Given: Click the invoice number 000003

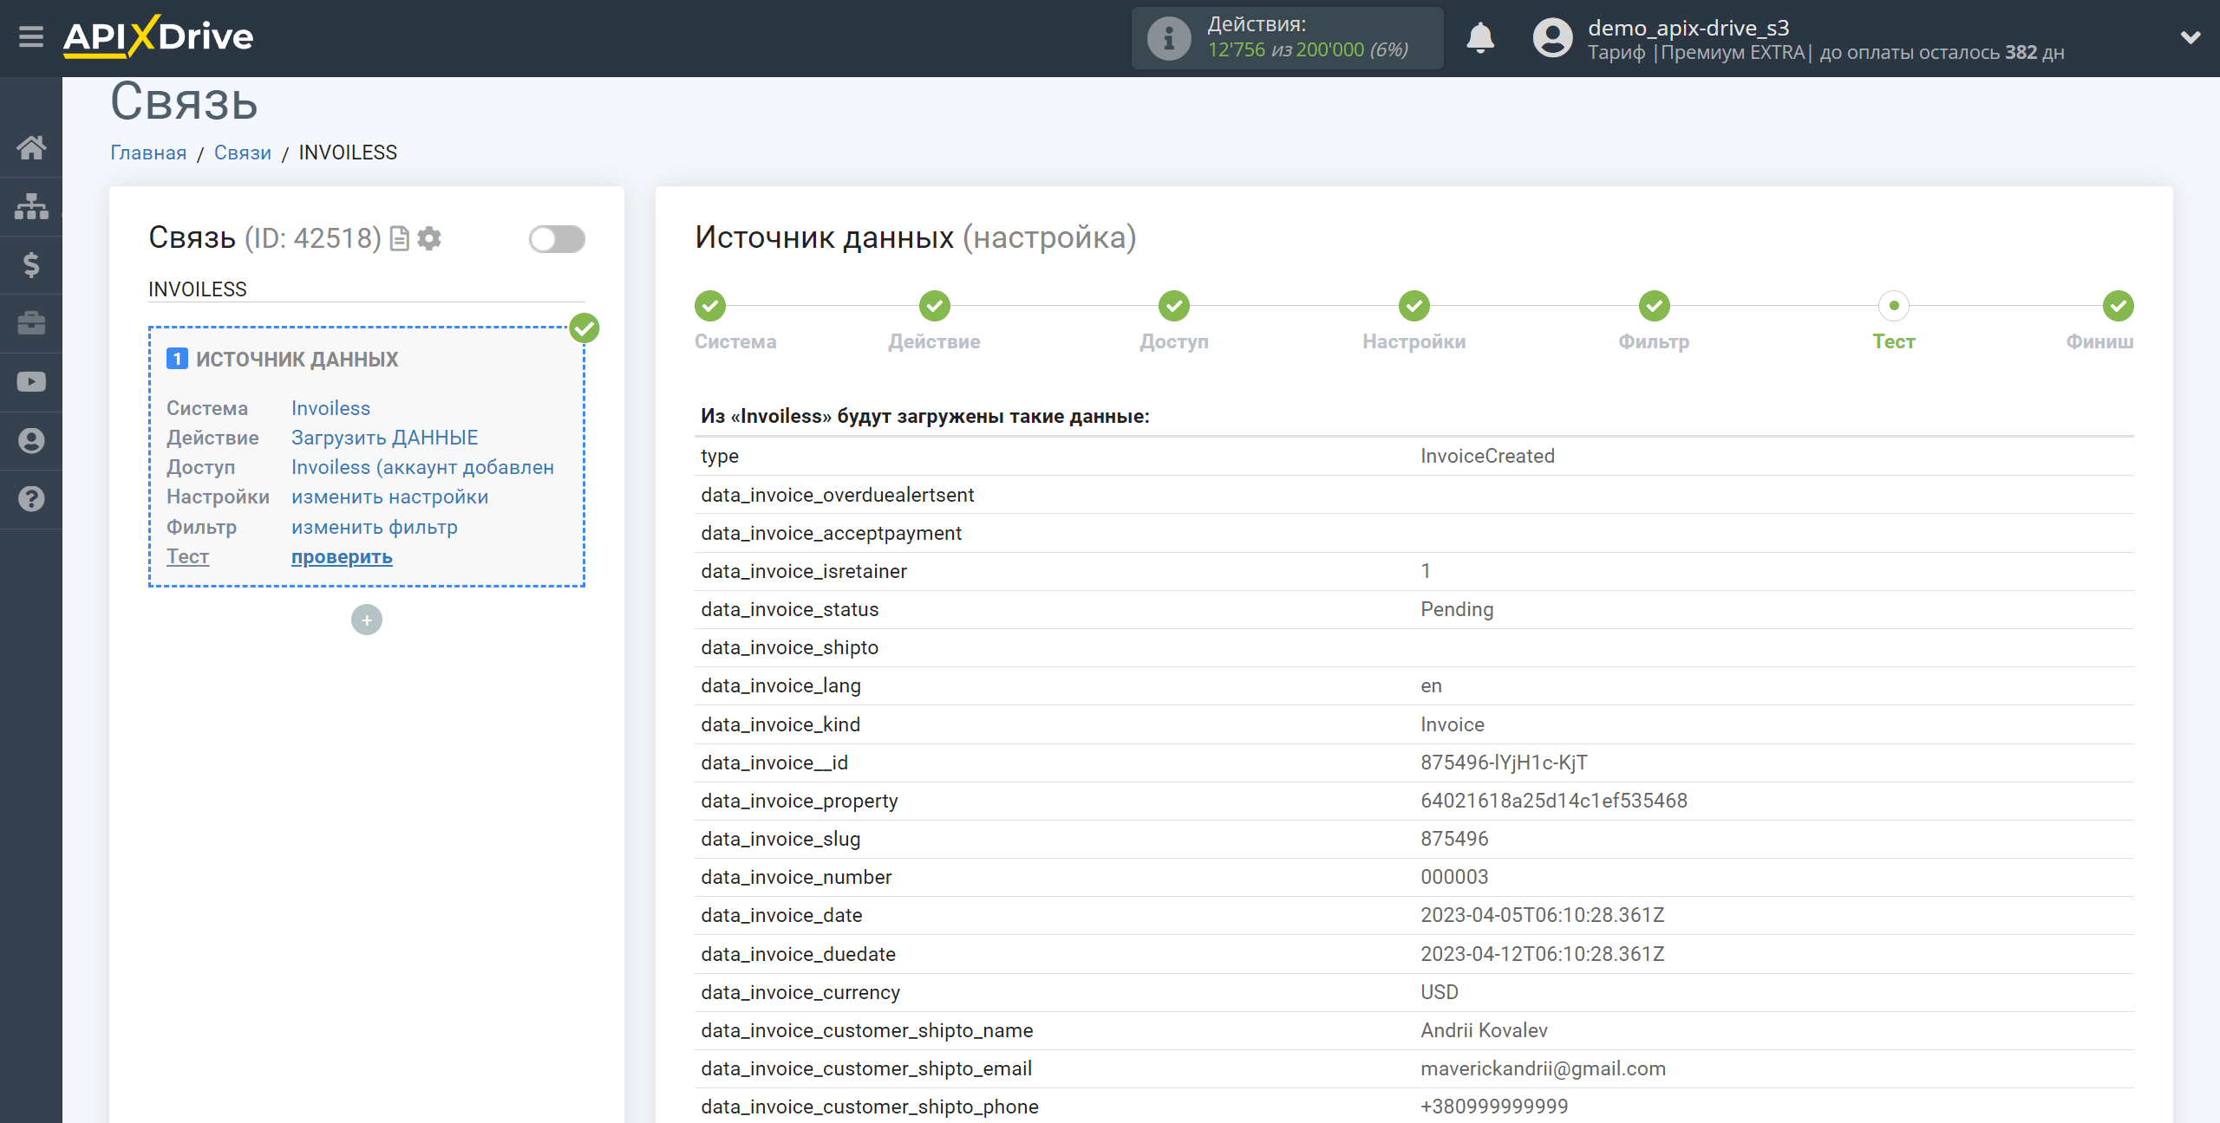Looking at the screenshot, I should pos(1454,877).
